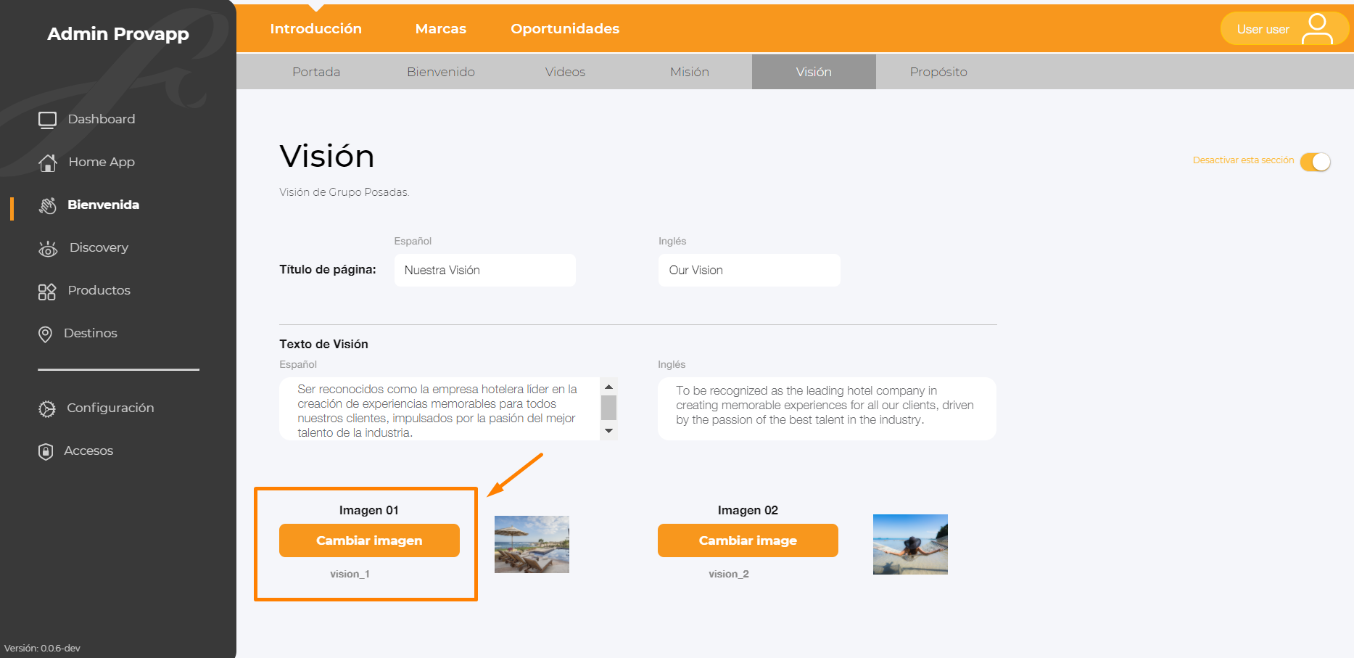Open the Oportunidades top menu
This screenshot has height=658, width=1354.
point(565,28)
